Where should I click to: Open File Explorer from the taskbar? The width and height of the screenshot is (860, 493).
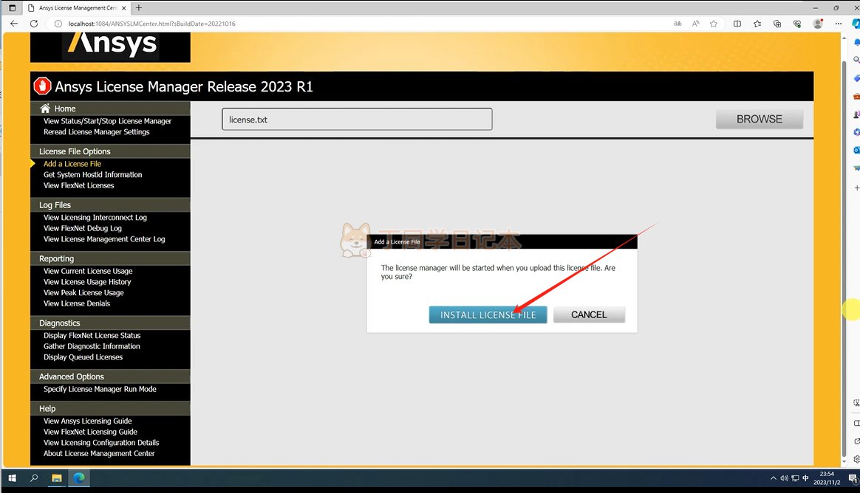pos(56,478)
